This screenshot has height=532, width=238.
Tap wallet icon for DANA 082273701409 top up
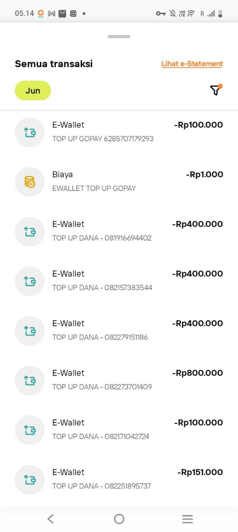30,380
